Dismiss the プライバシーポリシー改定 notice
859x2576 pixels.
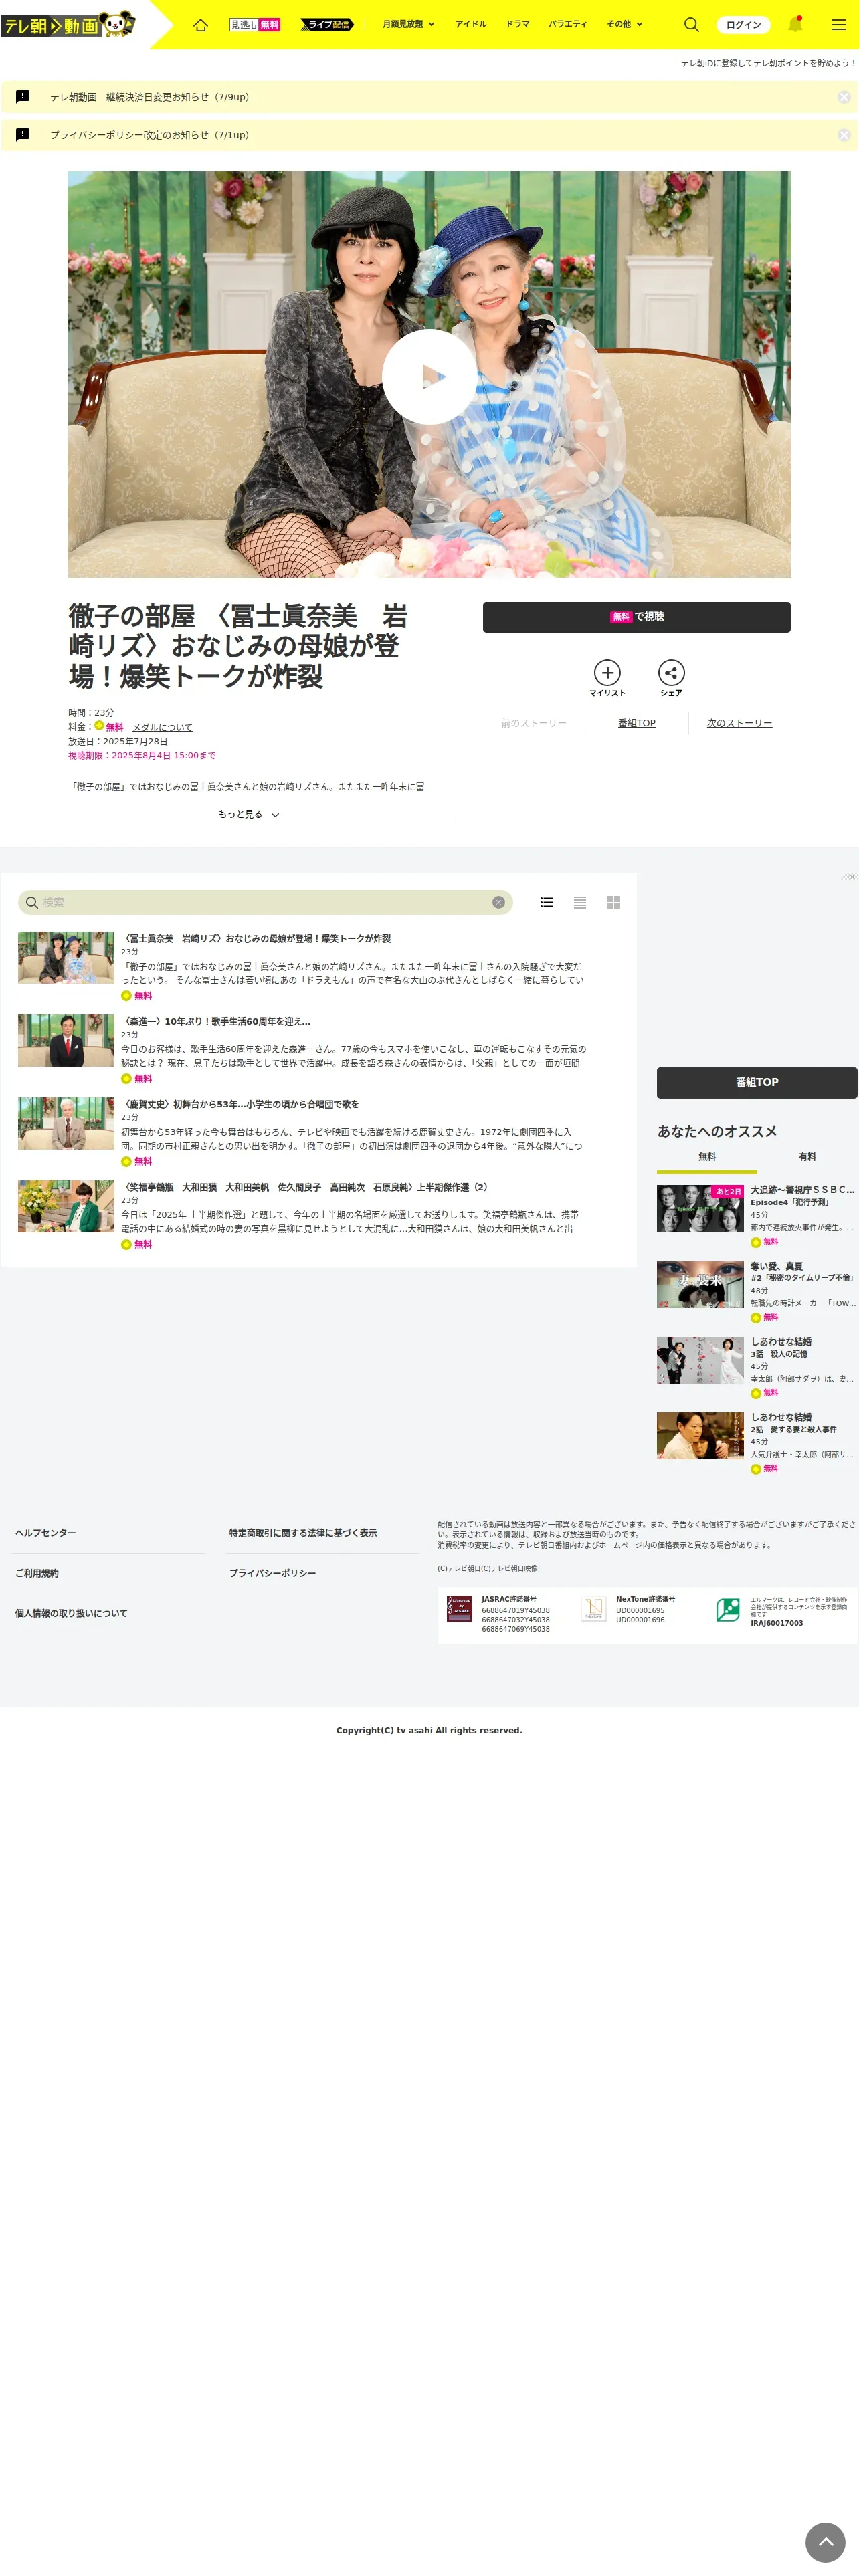[x=844, y=135]
